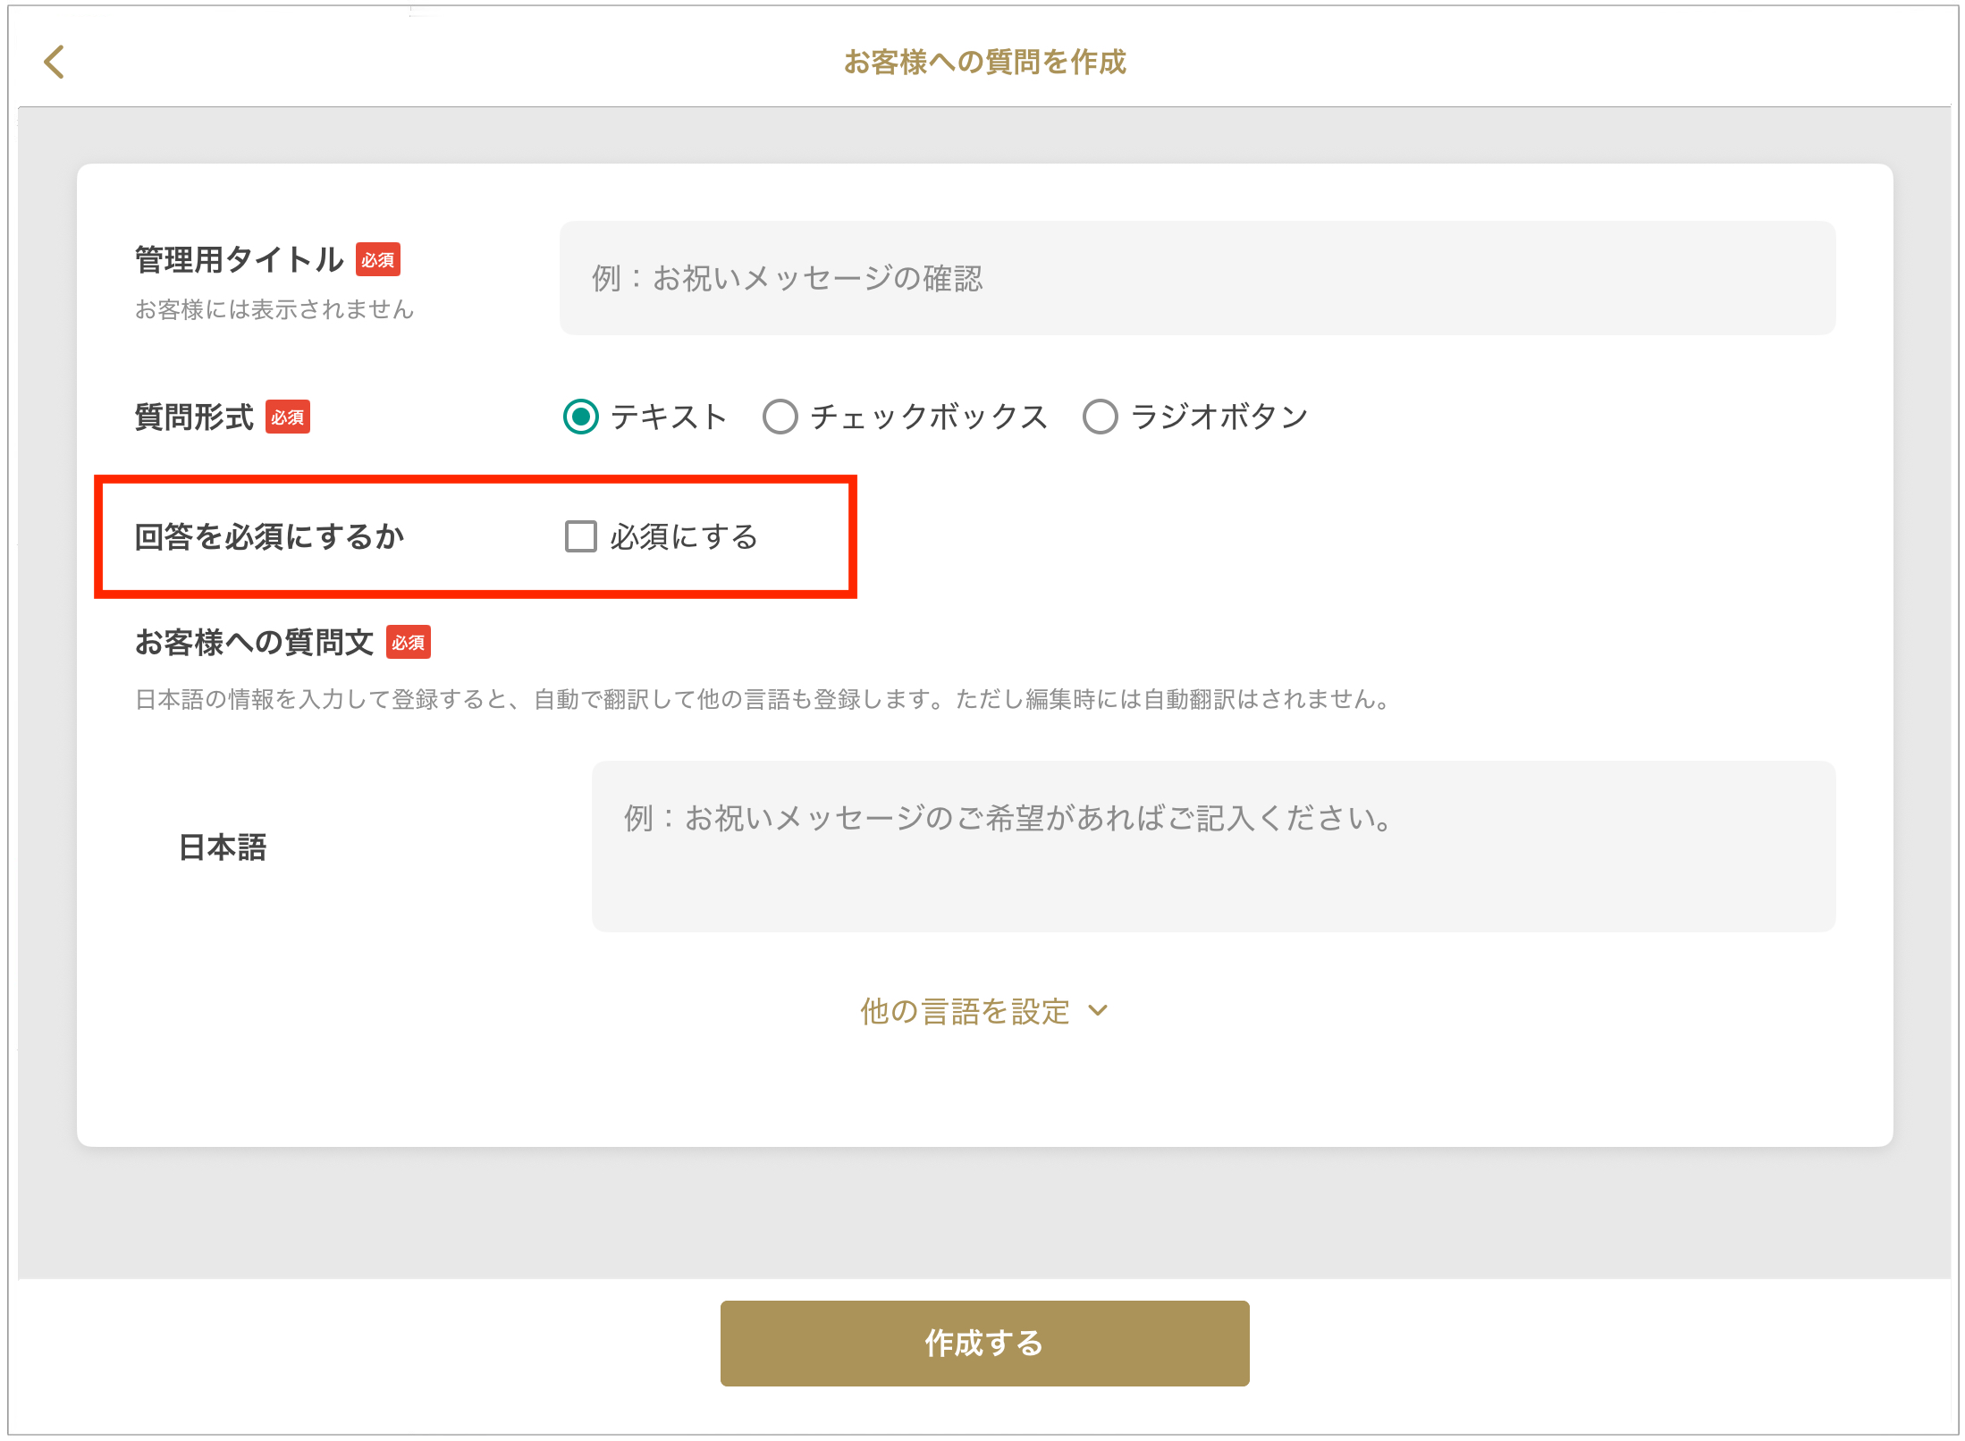Click the 回答を必須にするか label
Screen dimensions: 1965x1441
click(269, 536)
